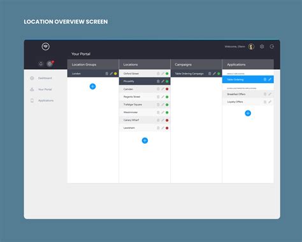Select the Canary Wharf row
Image resolution: width=302 pixels, height=242 pixels.
[x=145, y=120]
